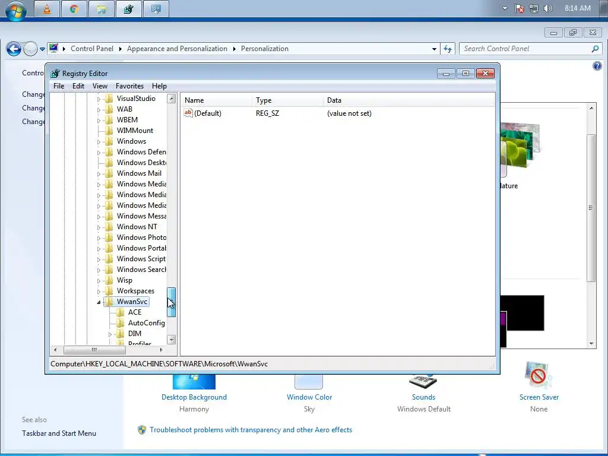
Task: Show hidden tray icons arrow
Action: pyautogui.click(x=505, y=8)
